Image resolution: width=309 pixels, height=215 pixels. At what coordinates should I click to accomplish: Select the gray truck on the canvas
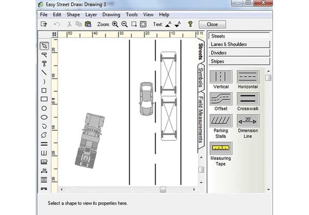88,140
